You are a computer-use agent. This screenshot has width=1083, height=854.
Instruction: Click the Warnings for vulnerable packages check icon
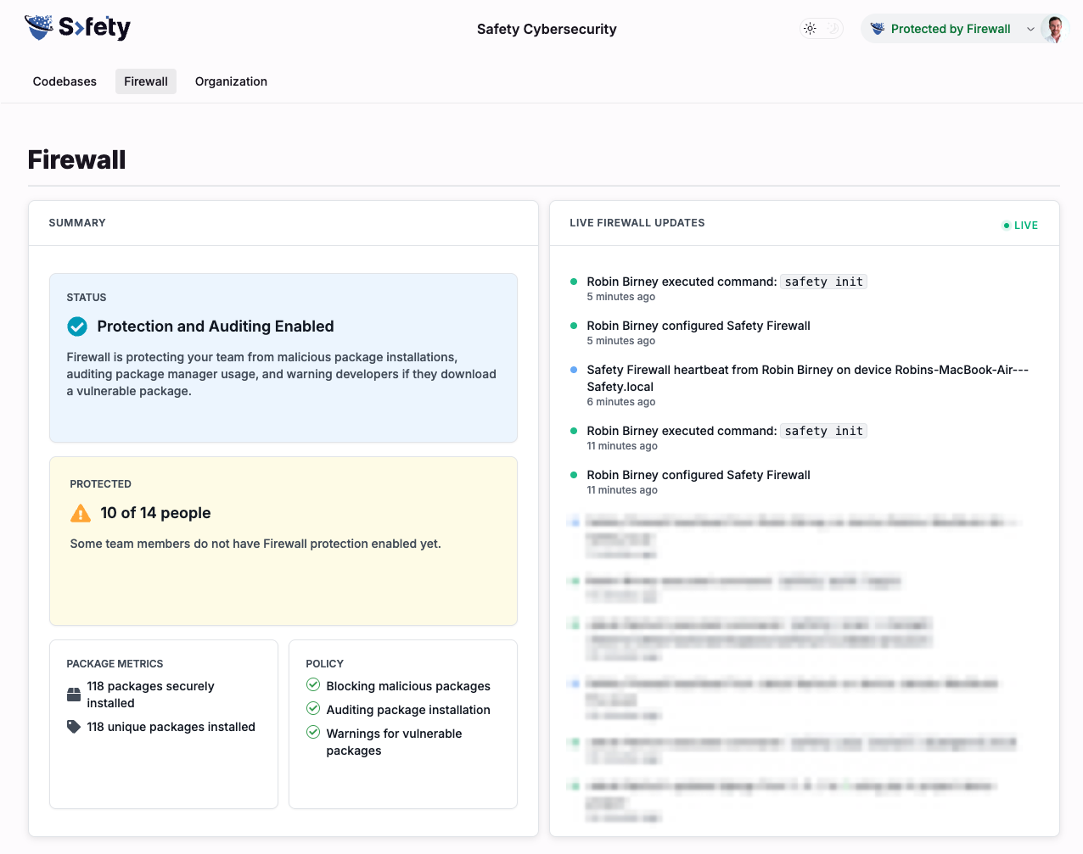pyautogui.click(x=313, y=733)
